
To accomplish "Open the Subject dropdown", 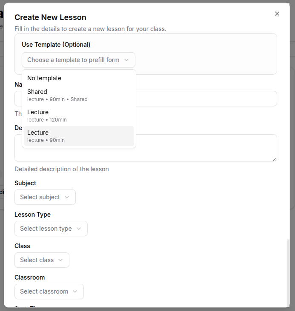I will click(x=45, y=197).
